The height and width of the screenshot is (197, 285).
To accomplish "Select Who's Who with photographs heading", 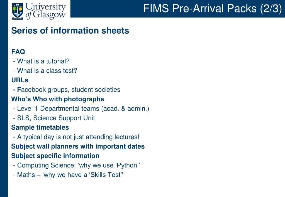I will tap(58, 99).
